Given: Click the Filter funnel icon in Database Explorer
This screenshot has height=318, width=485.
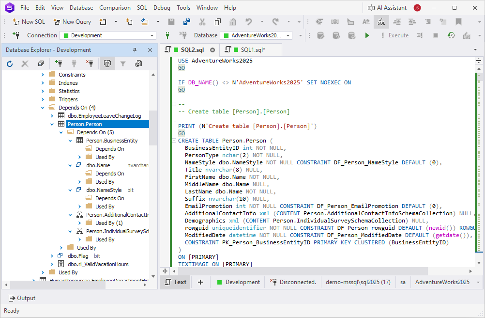Looking at the screenshot, I should coord(123,64).
